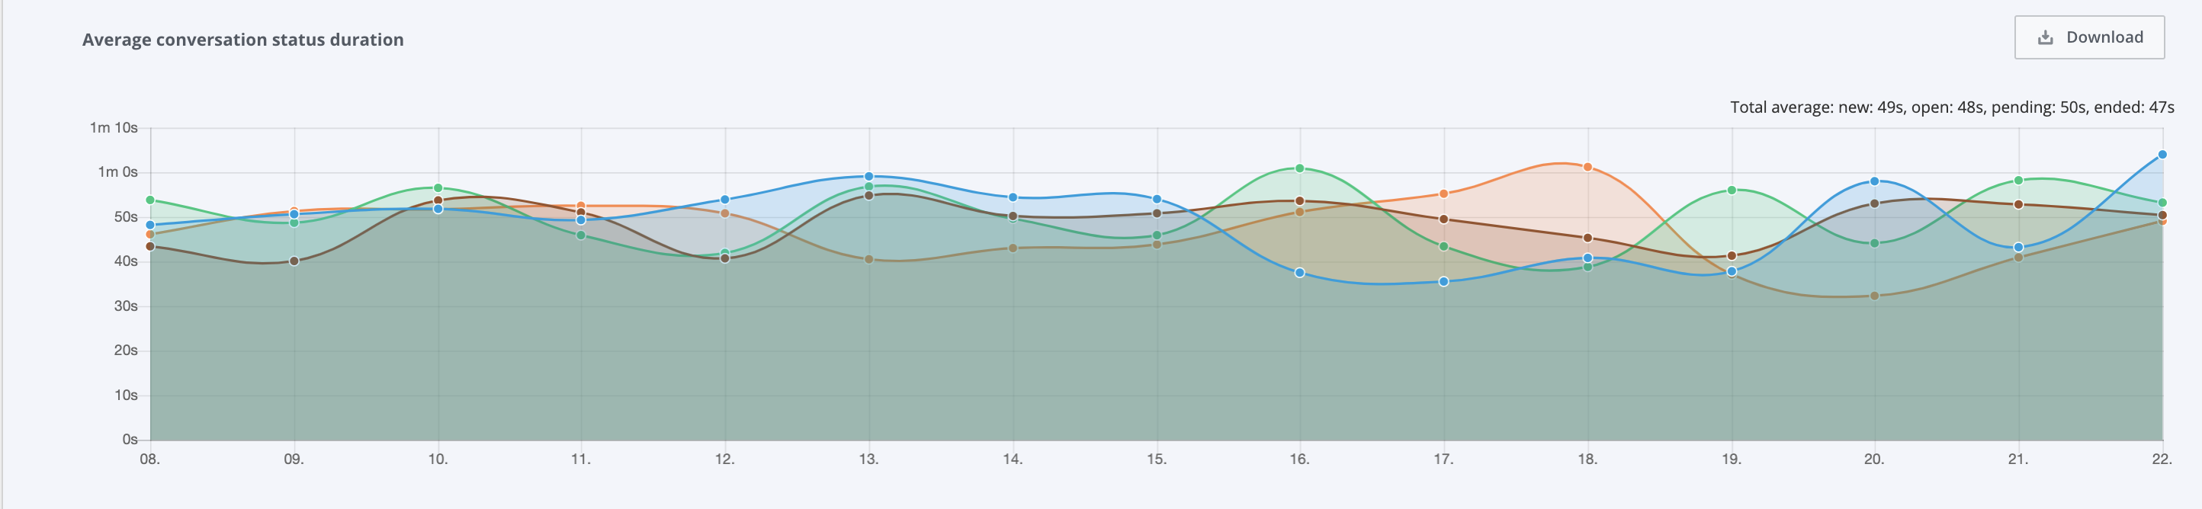The height and width of the screenshot is (509, 2202).
Task: Click the blue data point at day 21
Action: point(2018,248)
